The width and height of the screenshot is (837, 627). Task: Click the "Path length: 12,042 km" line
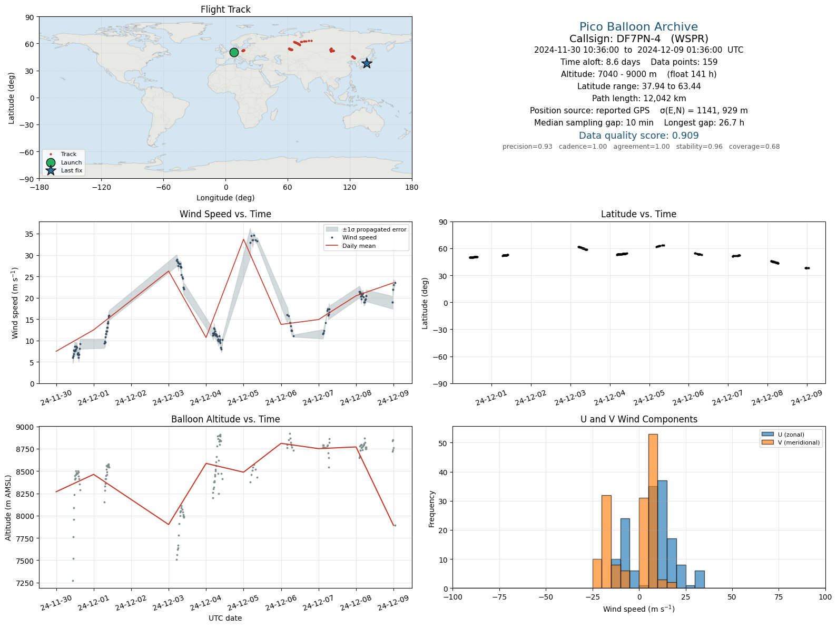[638, 99]
